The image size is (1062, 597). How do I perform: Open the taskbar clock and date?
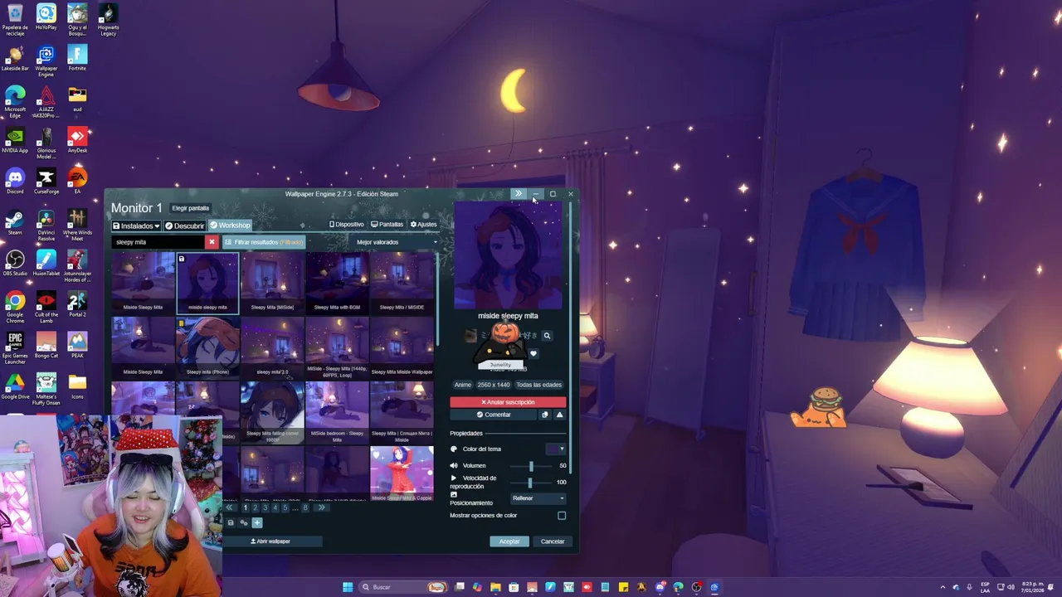[x=1032, y=587]
